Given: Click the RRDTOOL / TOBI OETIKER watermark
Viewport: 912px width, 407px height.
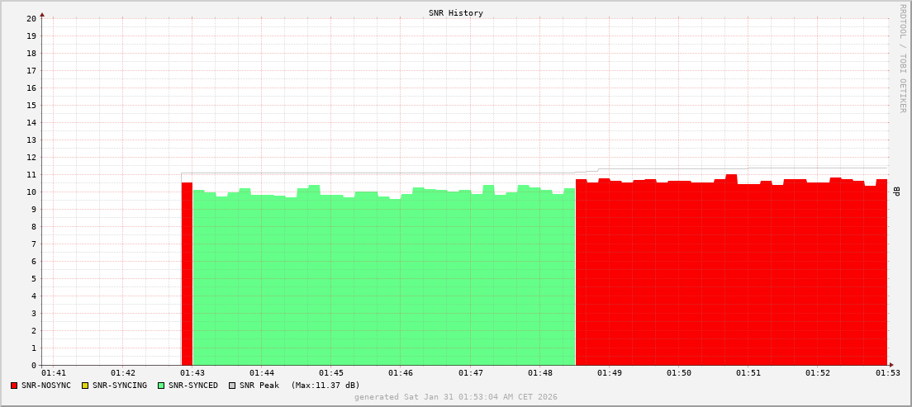Looking at the screenshot, I should coord(902,58).
